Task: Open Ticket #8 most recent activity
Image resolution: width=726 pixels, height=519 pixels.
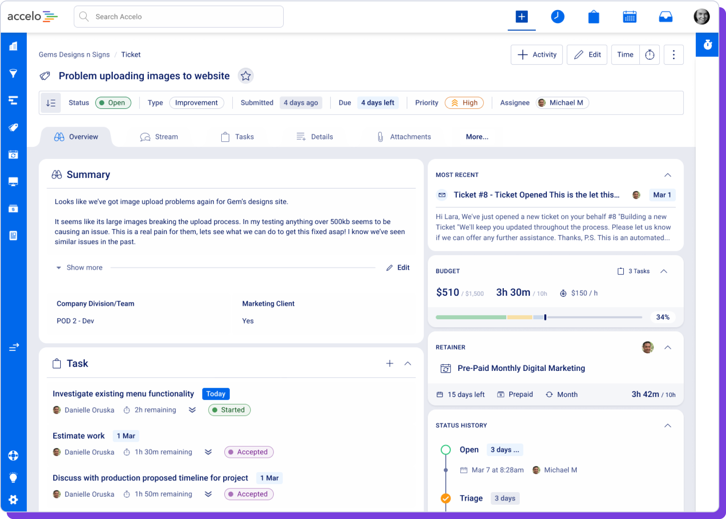Action: coord(537,195)
